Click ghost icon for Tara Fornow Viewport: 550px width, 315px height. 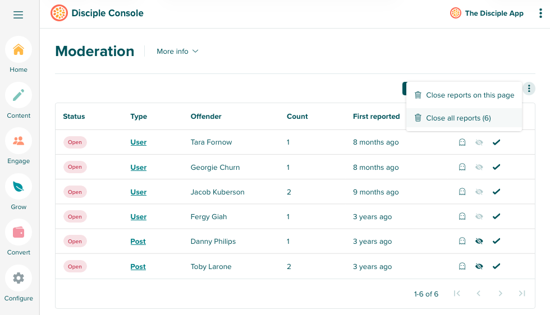click(x=462, y=142)
